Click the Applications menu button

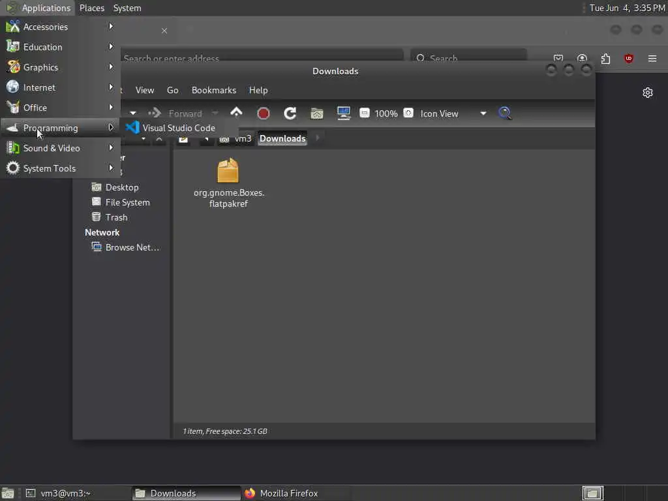click(x=38, y=8)
